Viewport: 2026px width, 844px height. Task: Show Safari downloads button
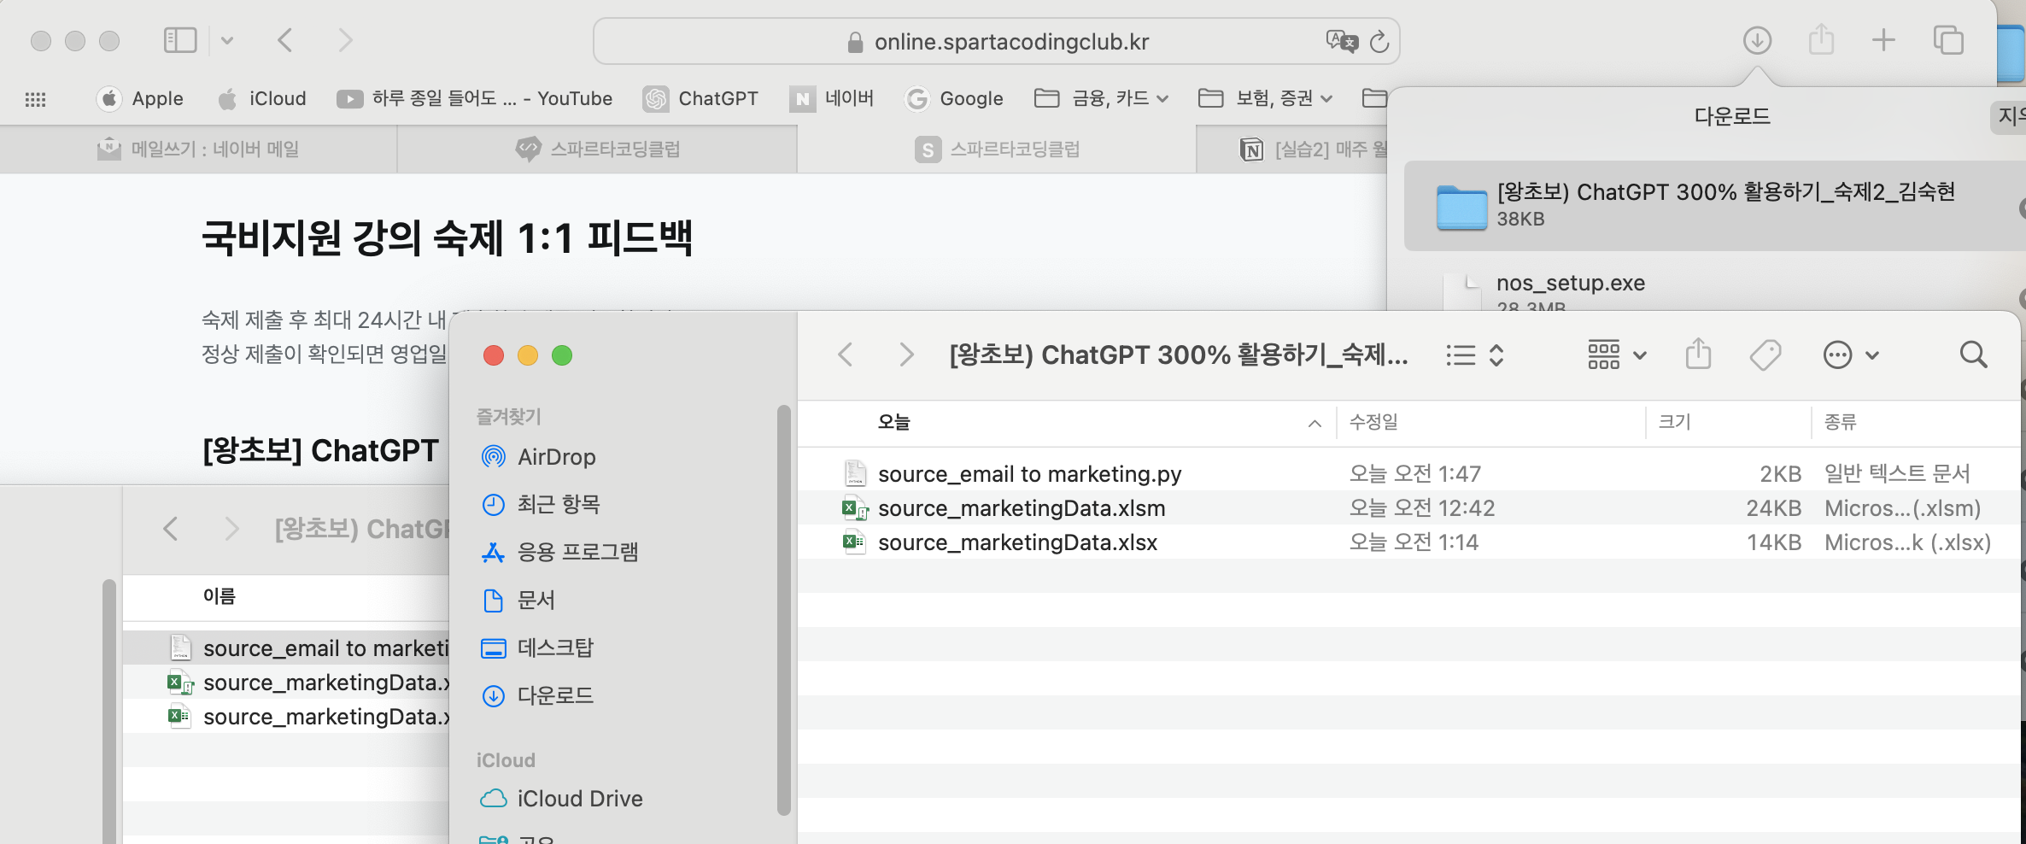click(x=1757, y=40)
